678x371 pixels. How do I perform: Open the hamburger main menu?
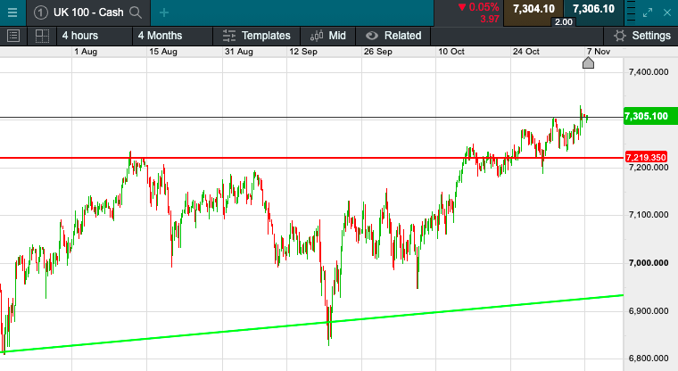click(12, 12)
